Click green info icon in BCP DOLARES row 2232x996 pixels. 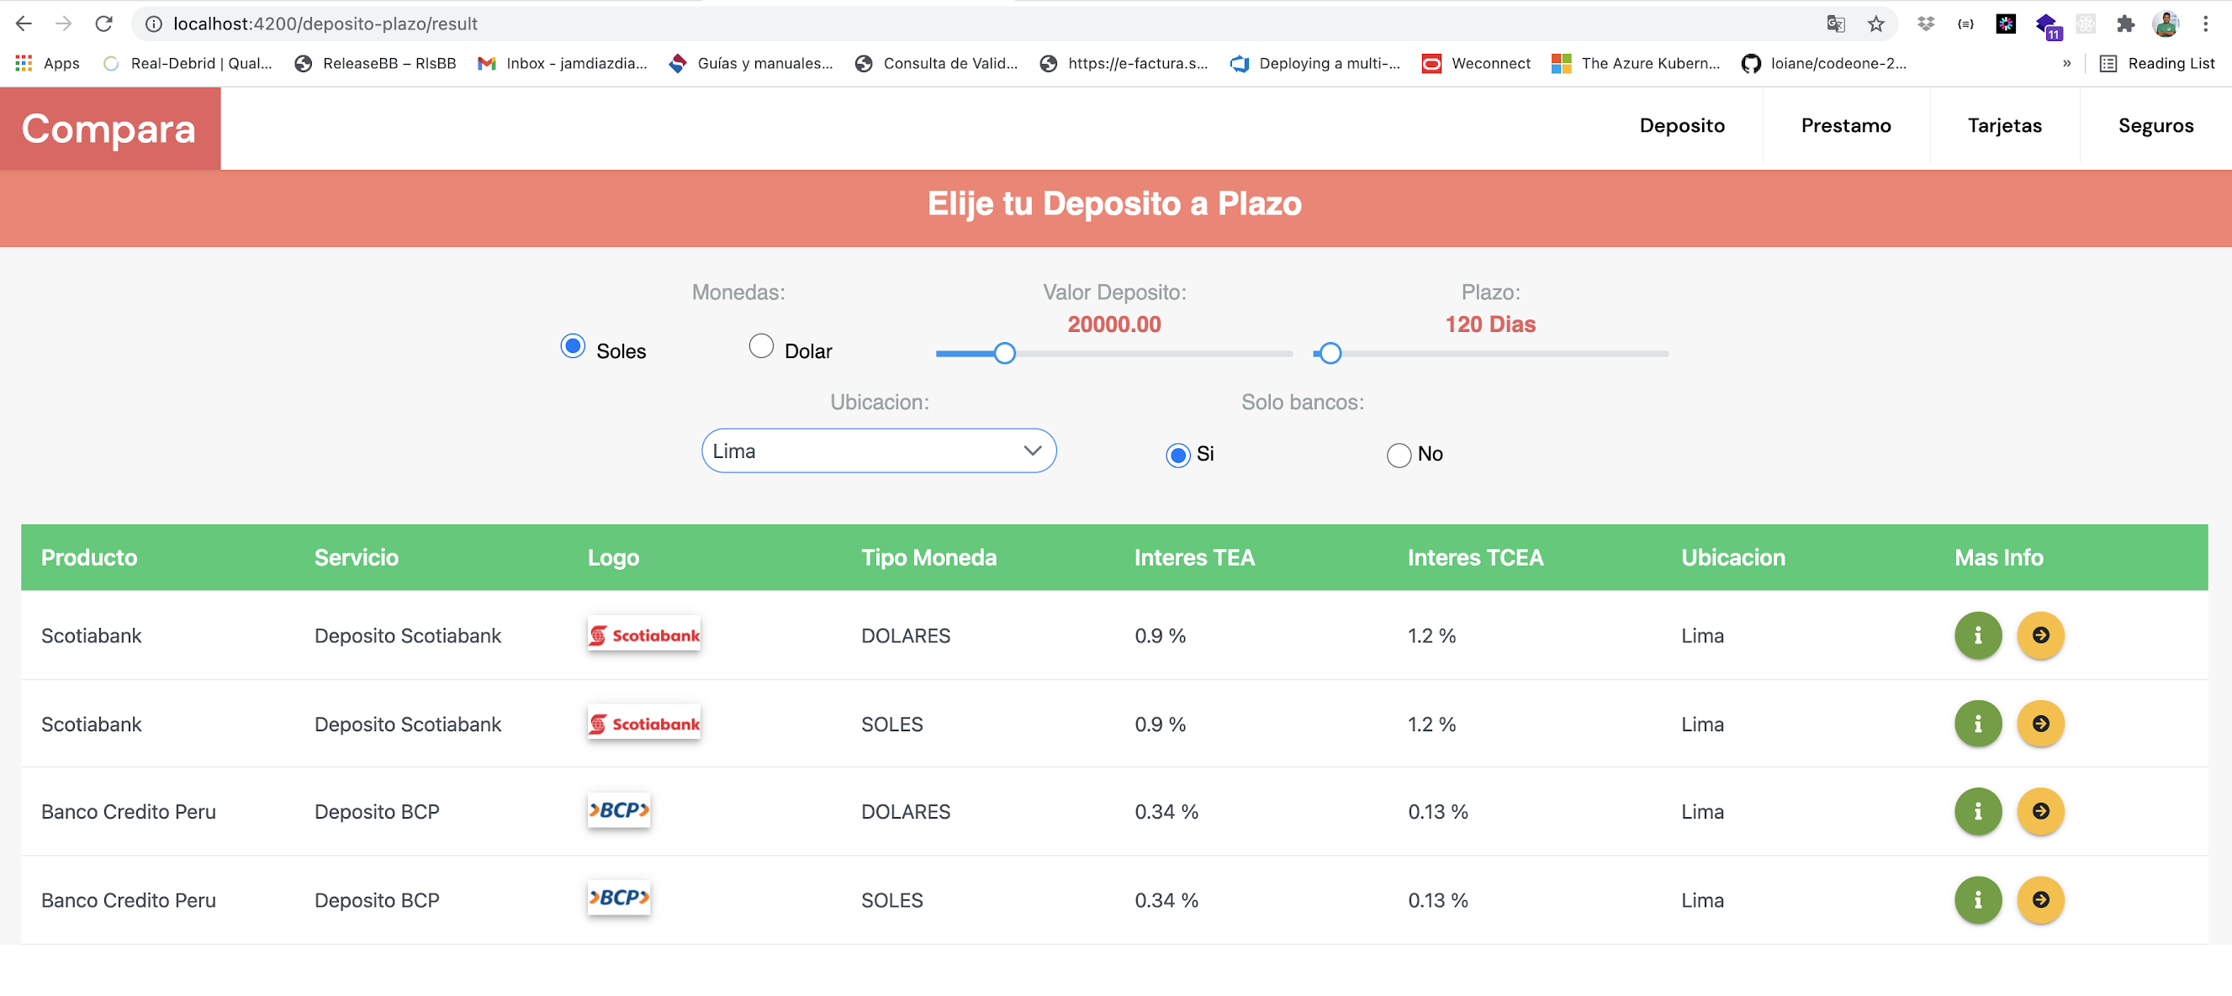coord(1977,810)
